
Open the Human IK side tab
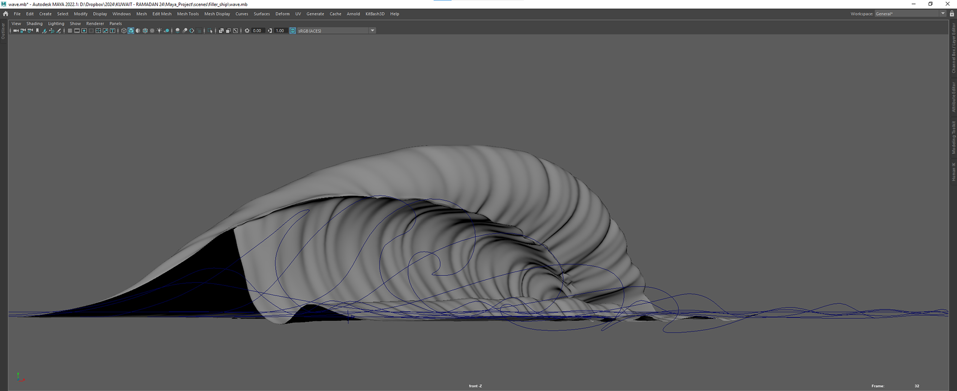point(954,171)
